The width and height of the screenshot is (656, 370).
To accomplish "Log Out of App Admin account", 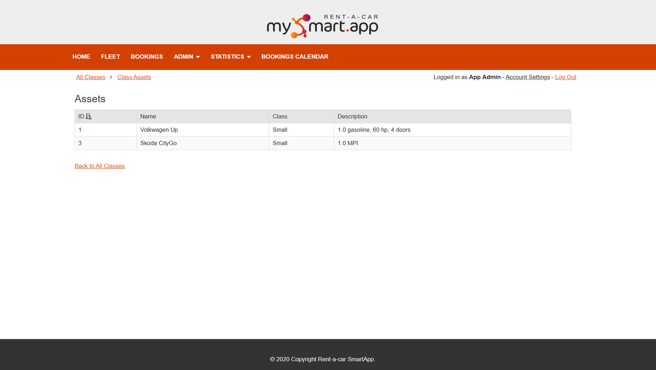I will [x=566, y=77].
